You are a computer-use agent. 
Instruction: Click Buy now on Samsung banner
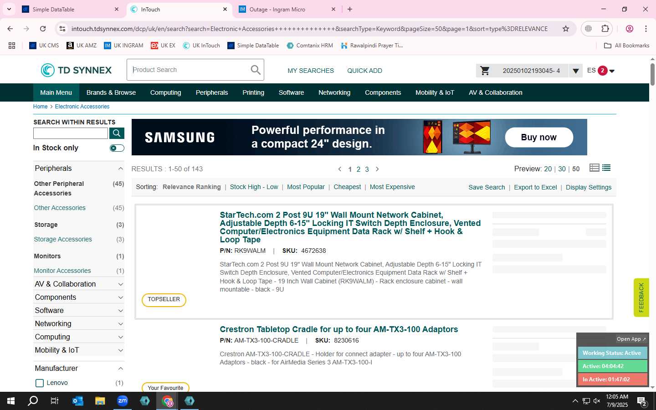coord(539,137)
